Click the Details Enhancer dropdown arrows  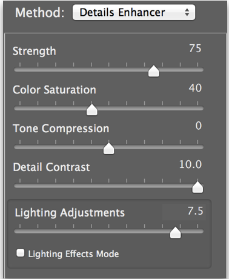pyautogui.click(x=187, y=13)
